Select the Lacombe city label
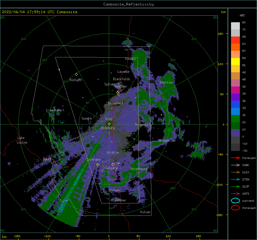Image resolution: width=257 pixels, height=240 pixels. 123,72
